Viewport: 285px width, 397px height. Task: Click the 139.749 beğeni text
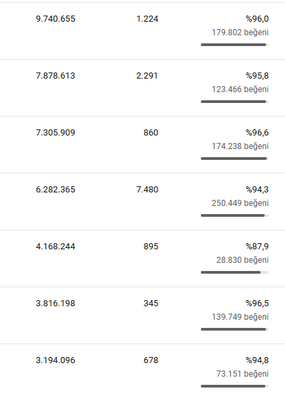240,317
